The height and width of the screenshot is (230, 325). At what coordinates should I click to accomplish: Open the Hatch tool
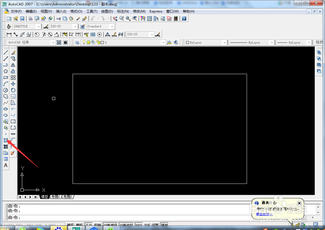6,141
